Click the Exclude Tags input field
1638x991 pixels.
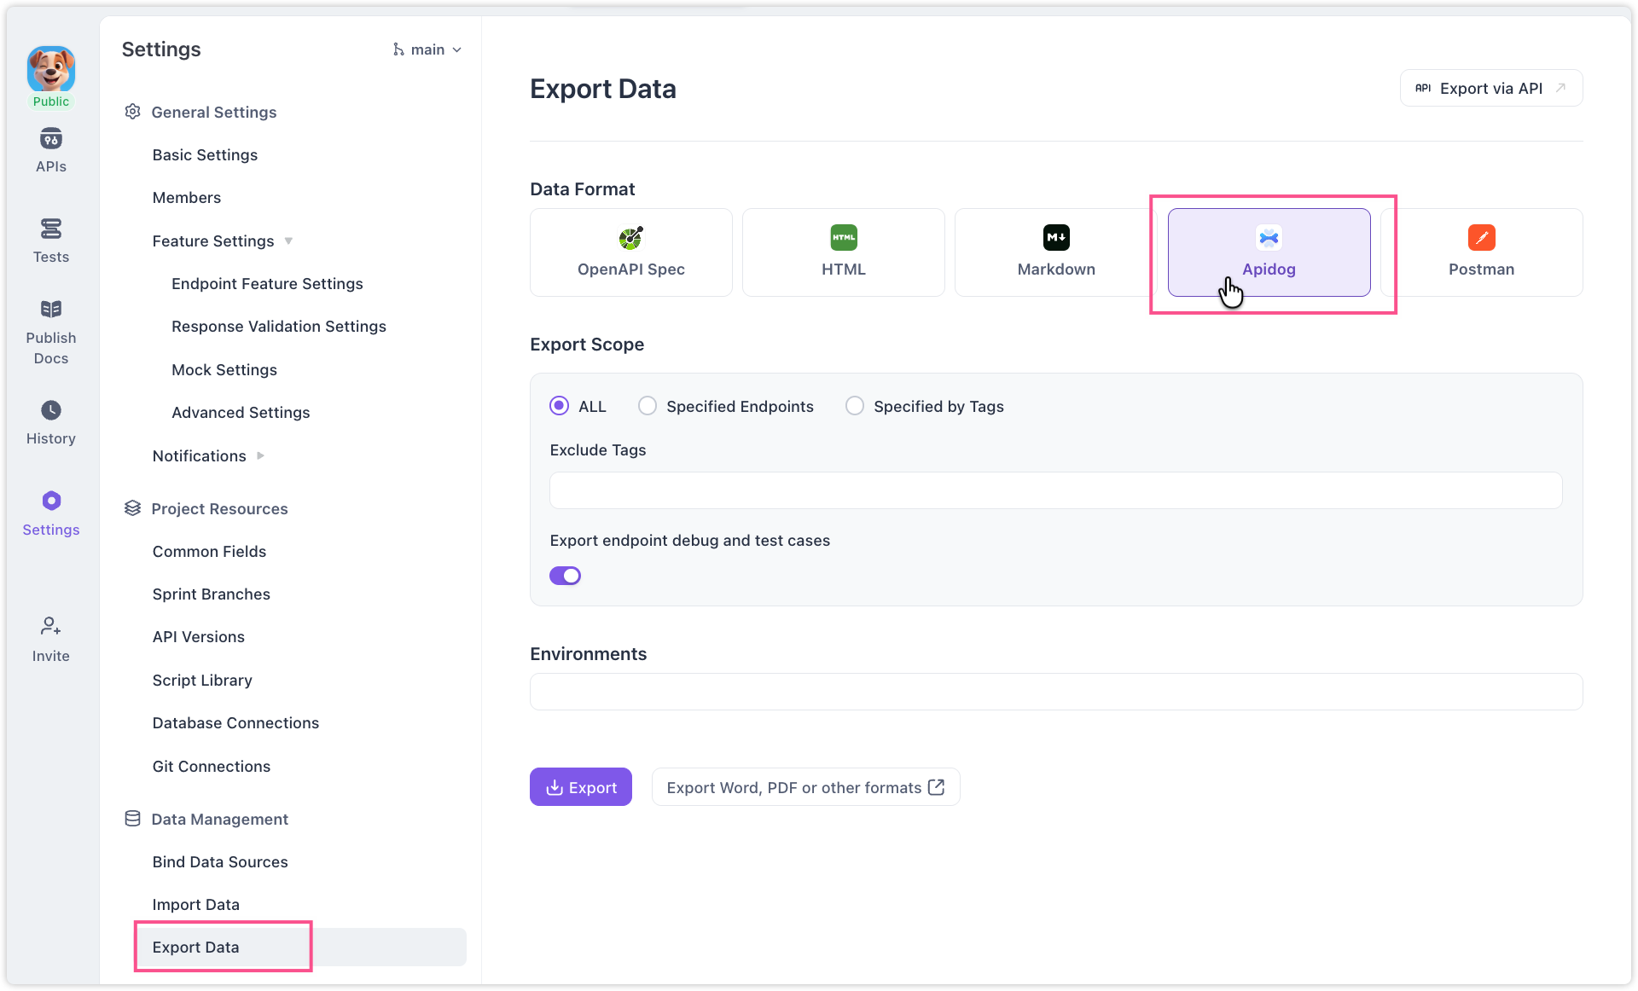point(1055,490)
